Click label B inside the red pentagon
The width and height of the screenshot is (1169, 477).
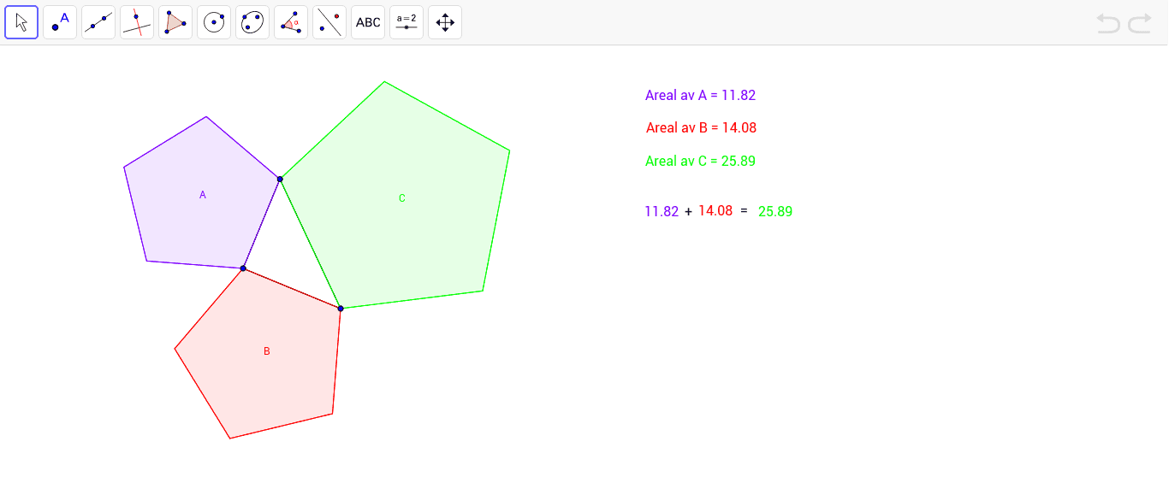point(267,351)
